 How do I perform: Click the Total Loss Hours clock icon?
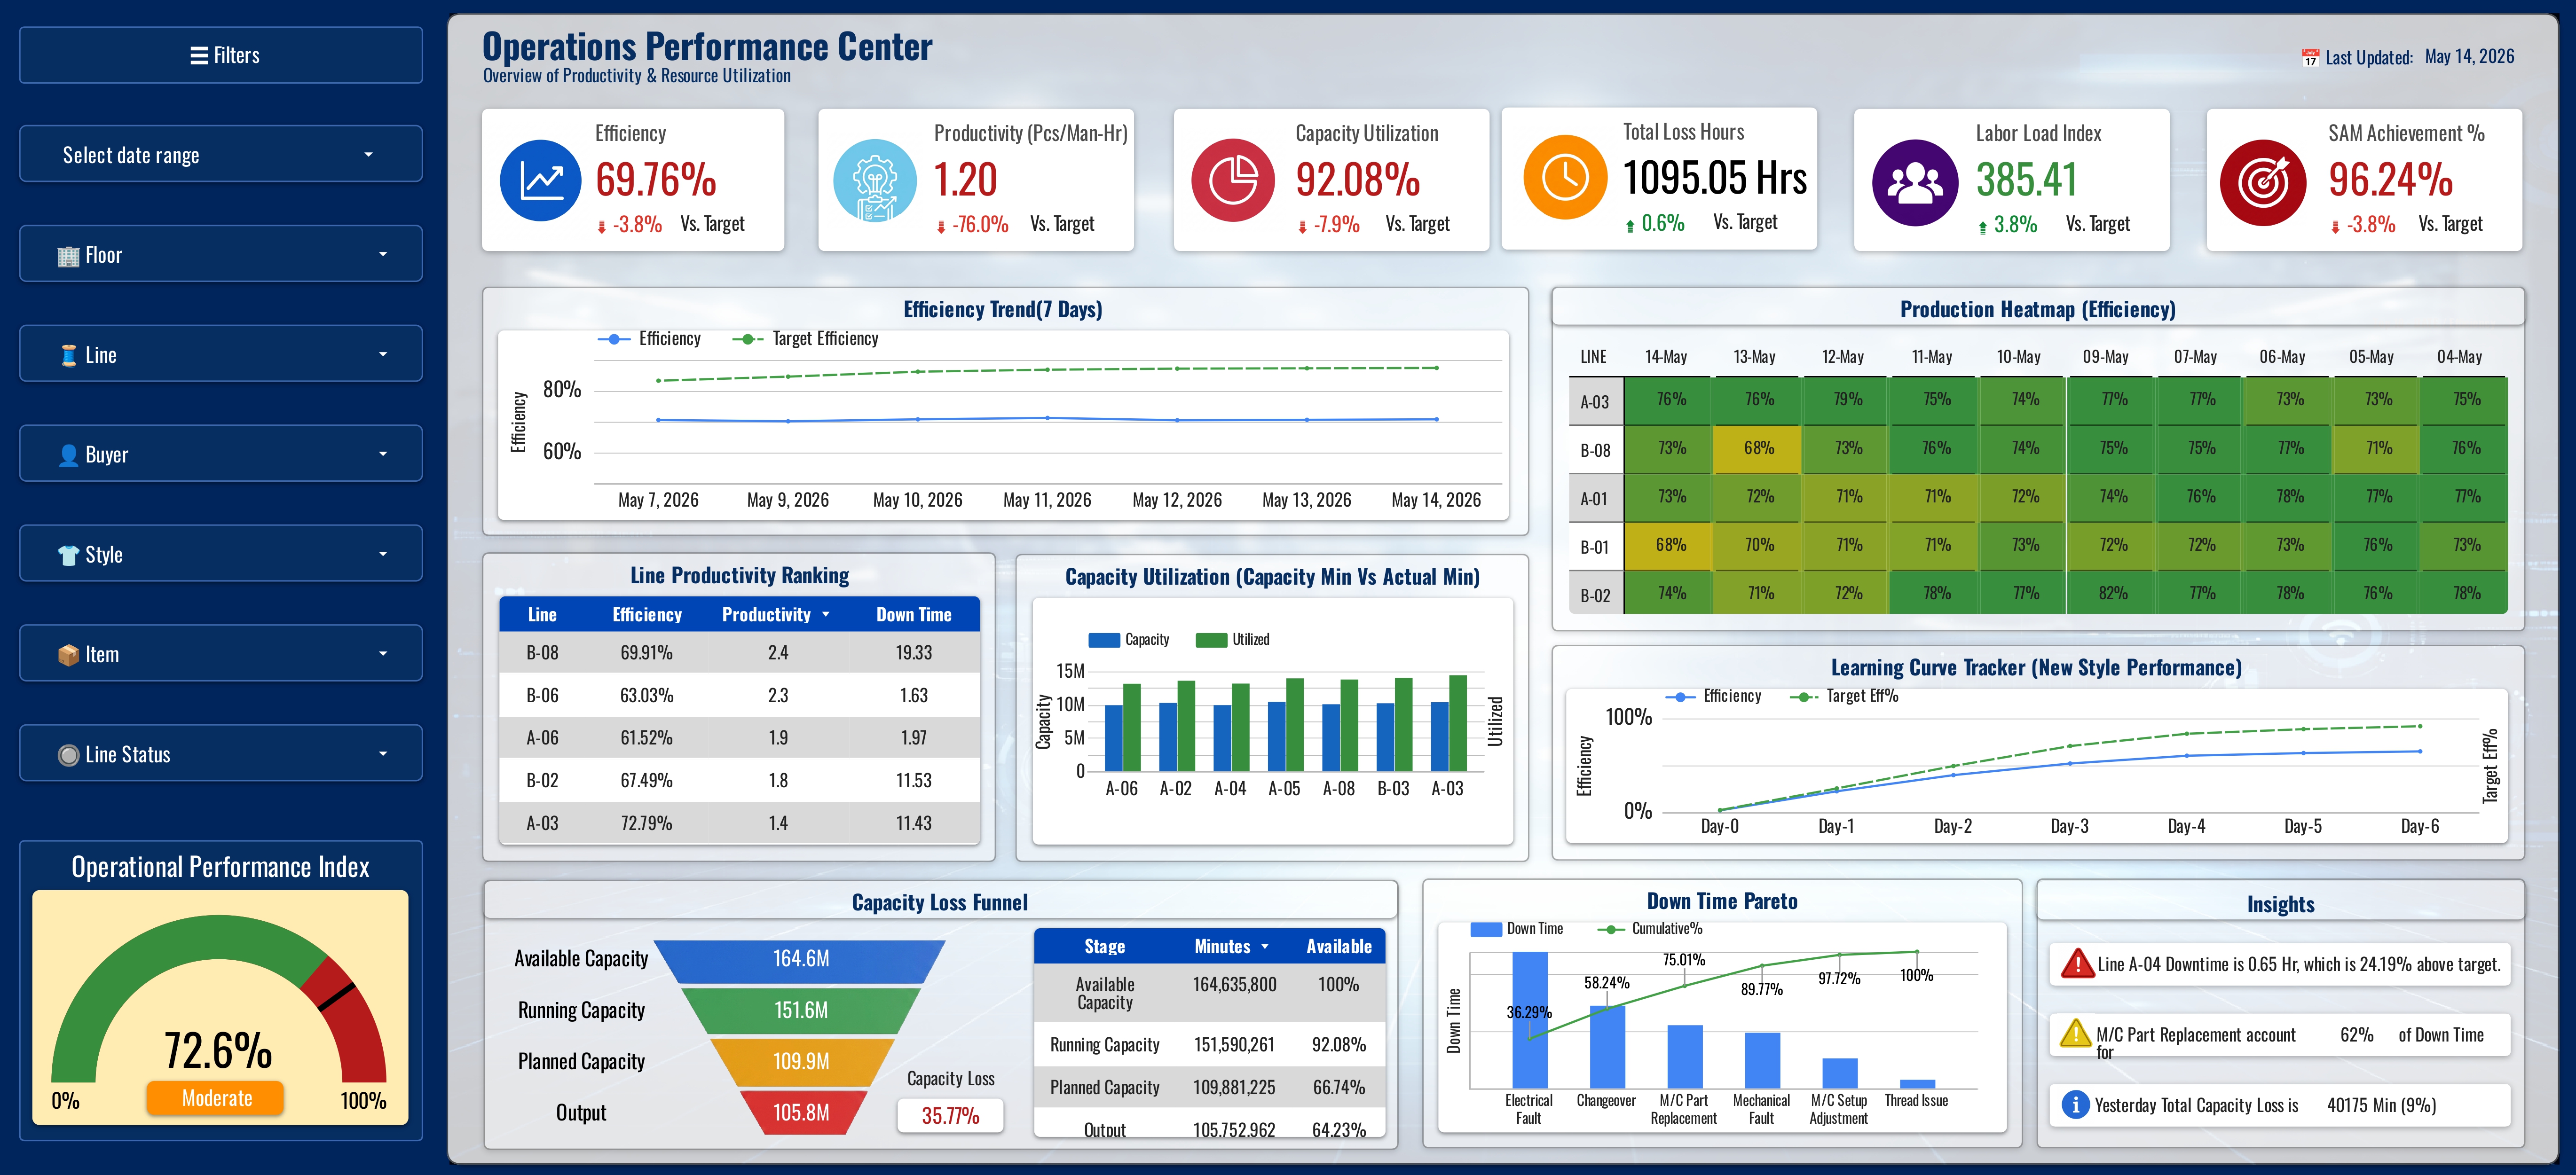pyautogui.click(x=1565, y=177)
